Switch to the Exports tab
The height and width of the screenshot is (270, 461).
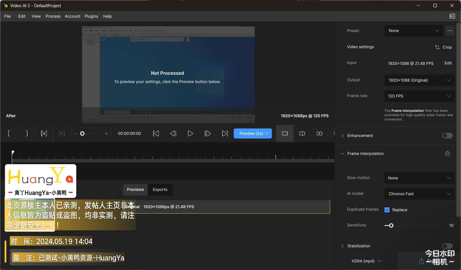click(x=160, y=189)
